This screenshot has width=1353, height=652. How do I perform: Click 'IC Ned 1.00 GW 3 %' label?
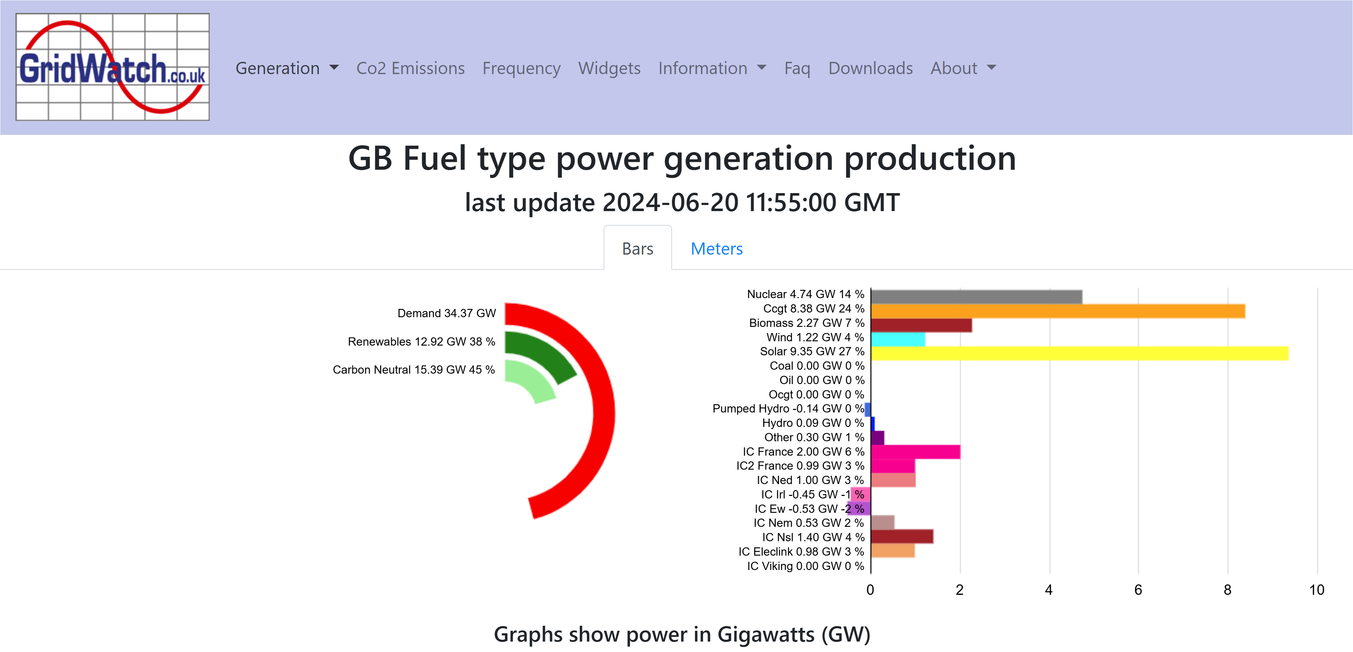[x=810, y=480]
